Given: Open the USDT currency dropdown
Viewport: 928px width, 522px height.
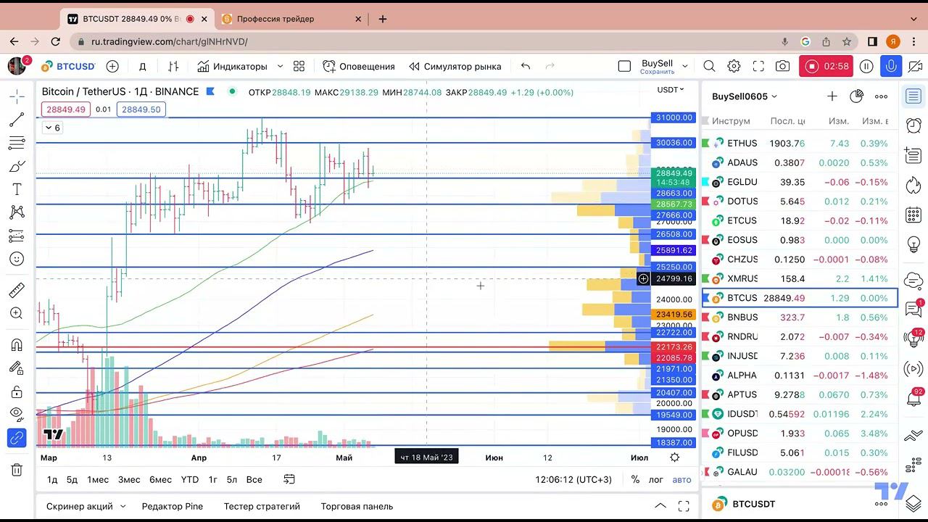Looking at the screenshot, I should point(671,90).
